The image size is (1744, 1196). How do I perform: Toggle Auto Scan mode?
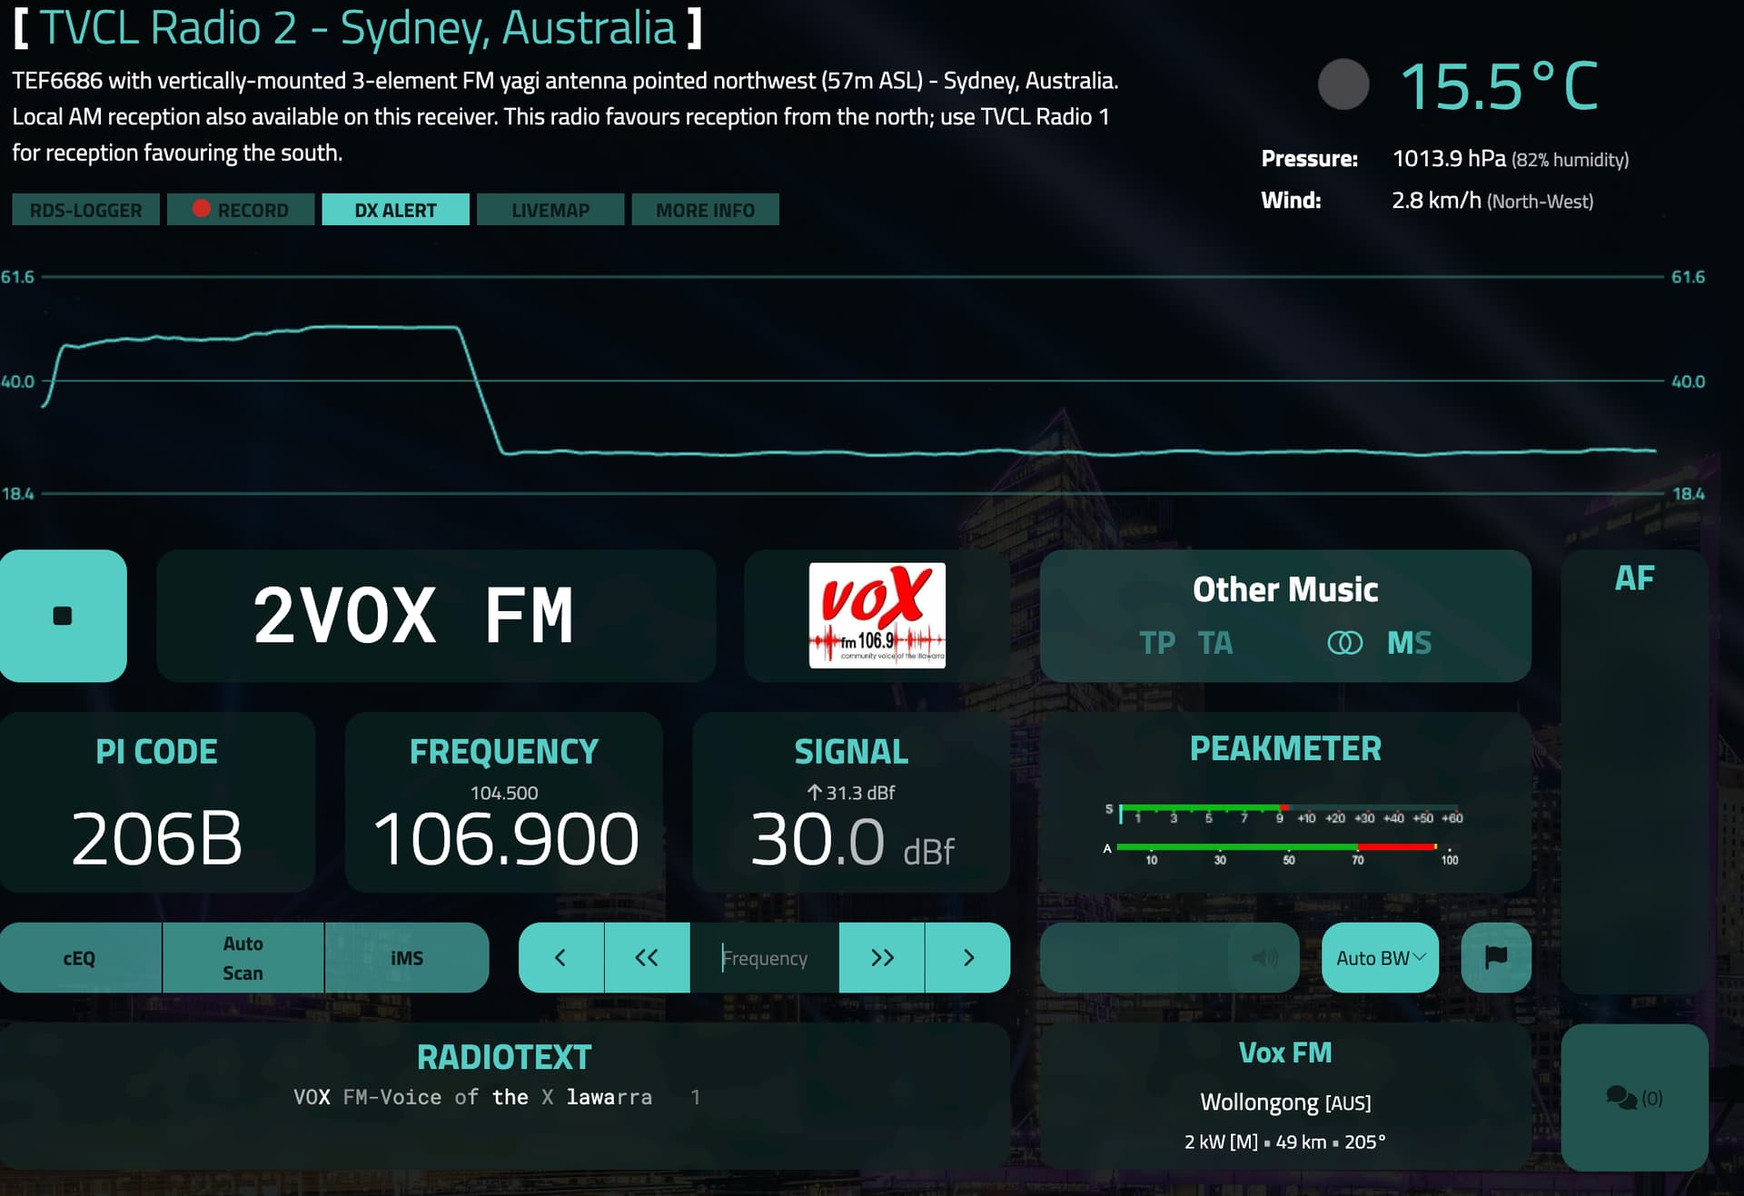click(243, 957)
